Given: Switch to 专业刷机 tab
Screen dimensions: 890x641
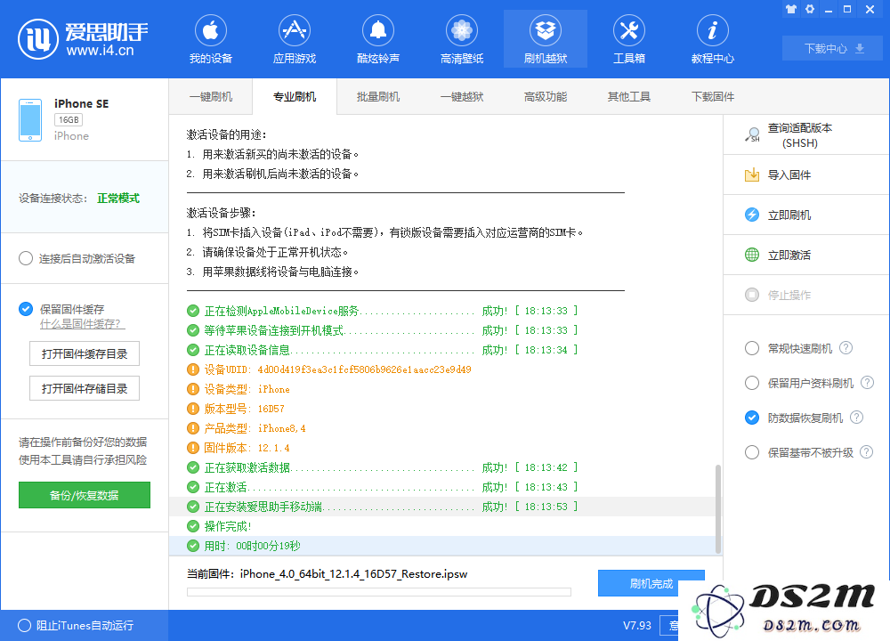Looking at the screenshot, I should point(294,96).
